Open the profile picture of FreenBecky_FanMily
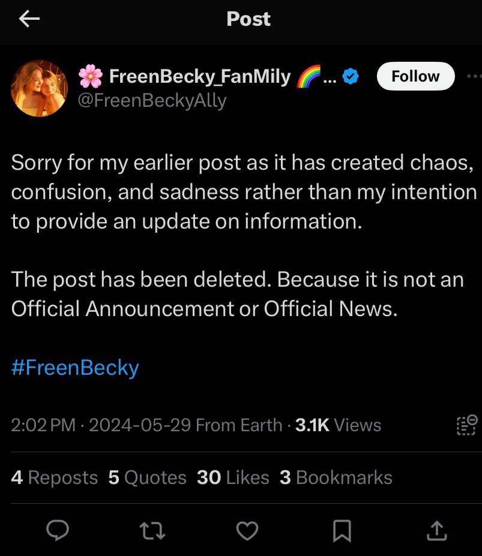This screenshot has width=482, height=556. click(x=39, y=88)
